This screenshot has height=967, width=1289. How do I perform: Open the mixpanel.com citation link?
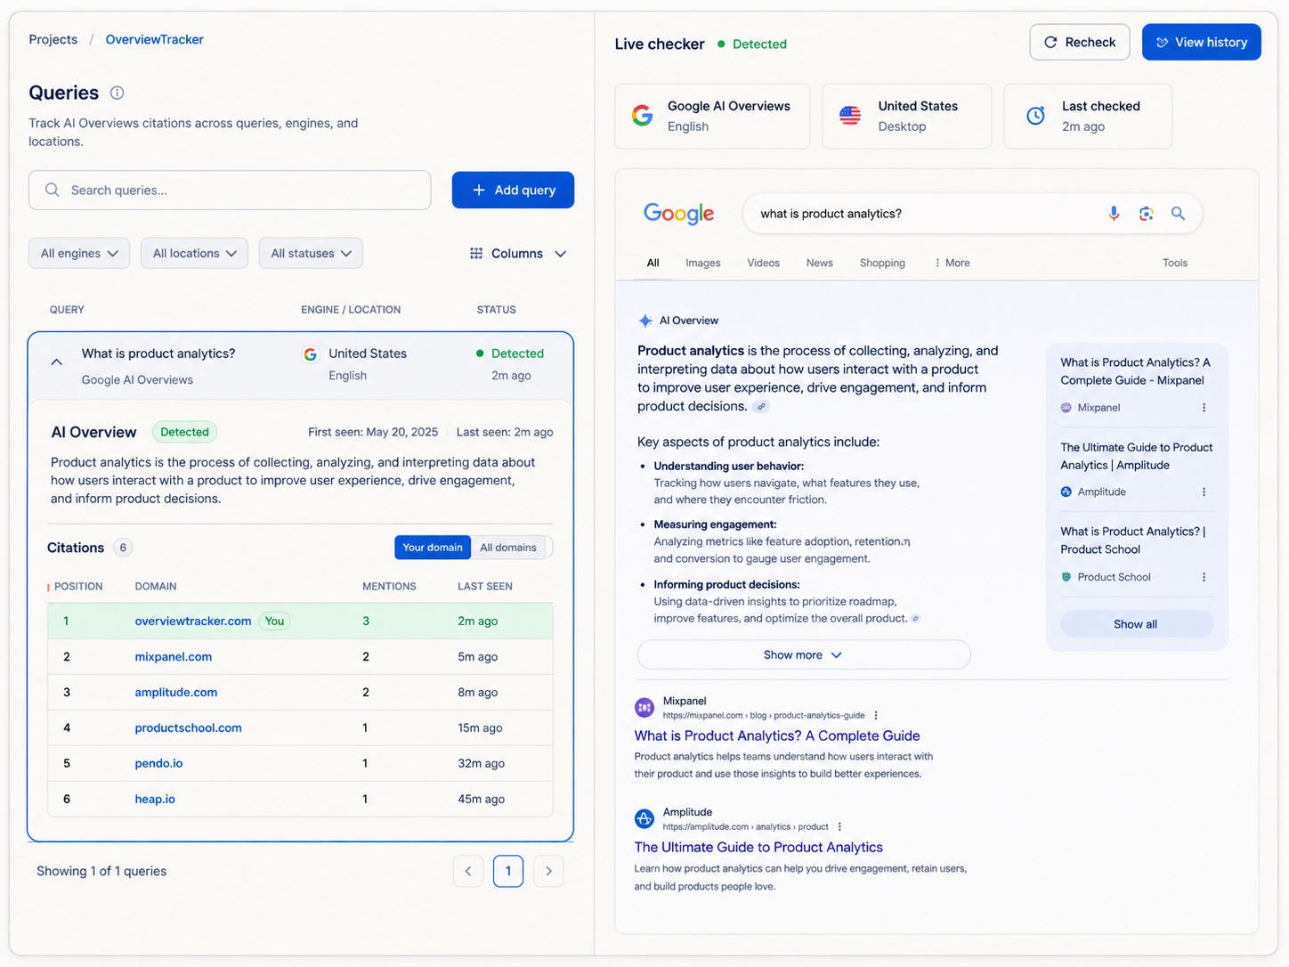coord(174,657)
